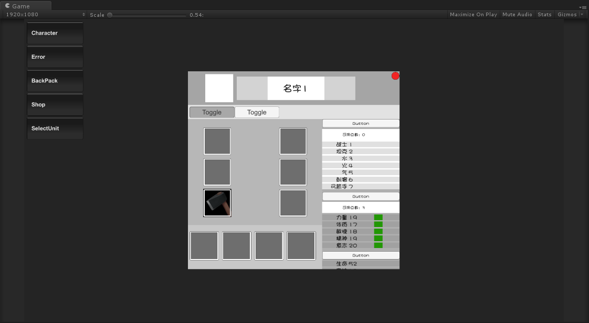The width and height of the screenshot is (589, 323).
Task: Click the 可用点数: 0 label
Action: (353, 135)
